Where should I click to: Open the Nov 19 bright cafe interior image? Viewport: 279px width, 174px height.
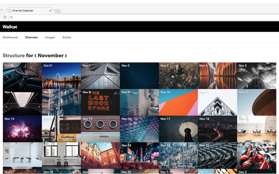[257, 129]
